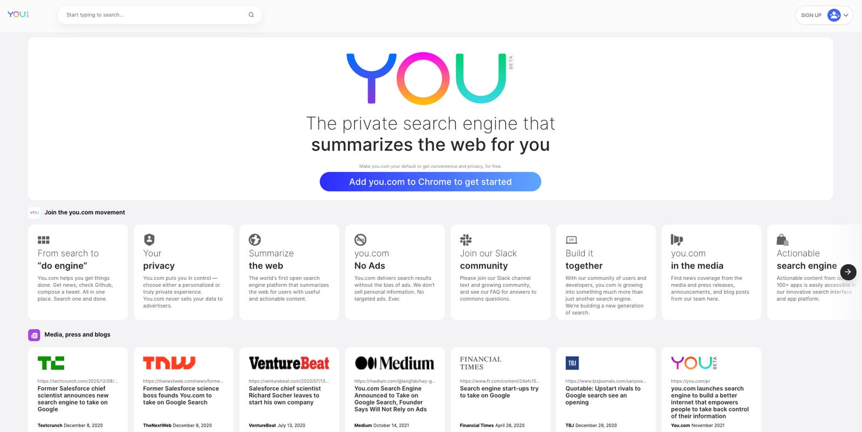Open the Financial Times search engine article
This screenshot has width=862, height=432.
click(500, 390)
